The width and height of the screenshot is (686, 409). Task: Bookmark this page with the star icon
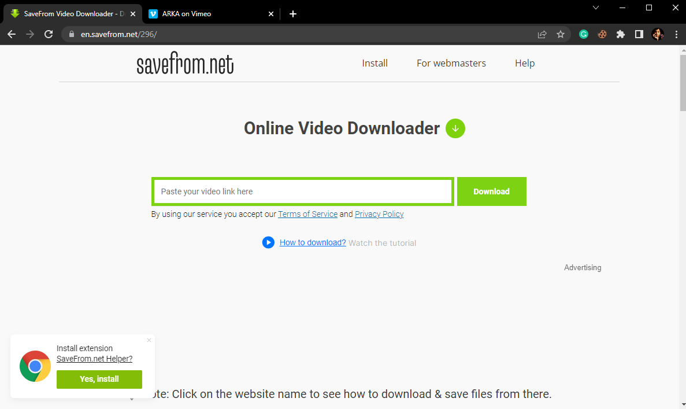click(561, 34)
